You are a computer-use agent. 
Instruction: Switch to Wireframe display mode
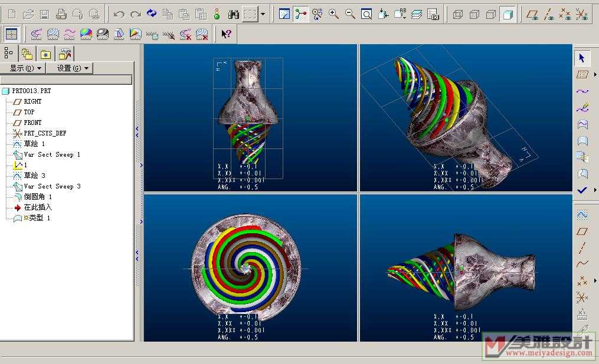coord(457,15)
